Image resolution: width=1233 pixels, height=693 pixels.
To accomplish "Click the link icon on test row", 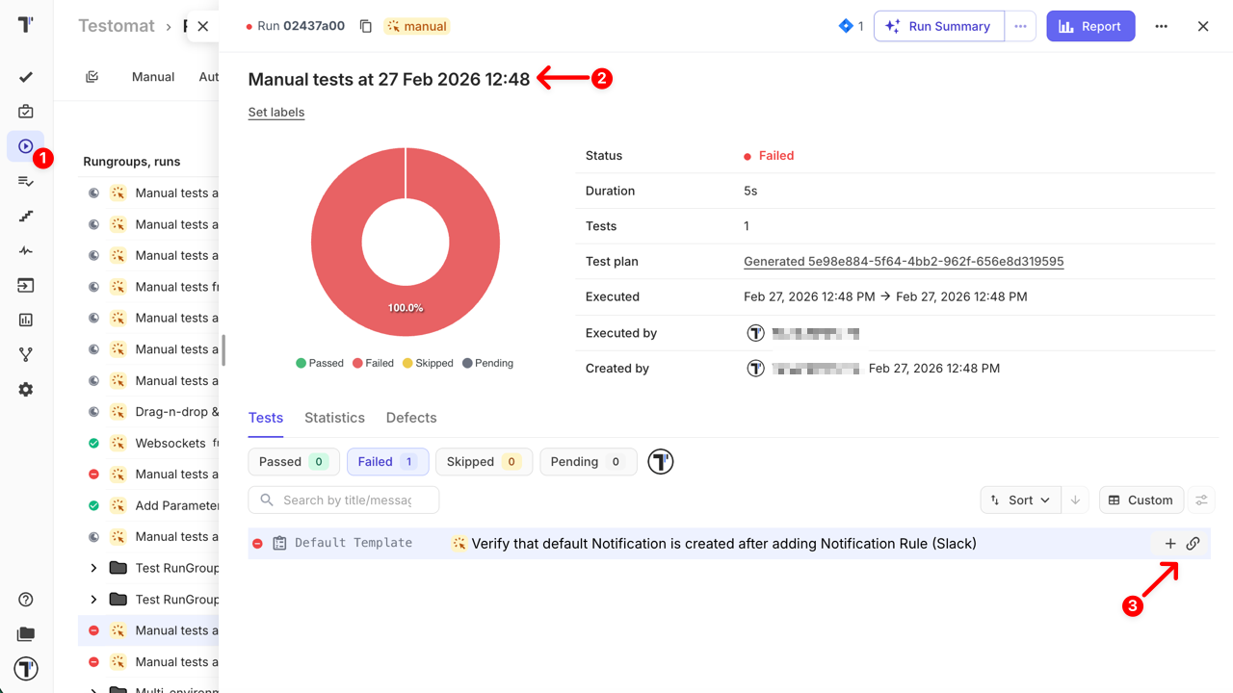I will pos(1194,544).
